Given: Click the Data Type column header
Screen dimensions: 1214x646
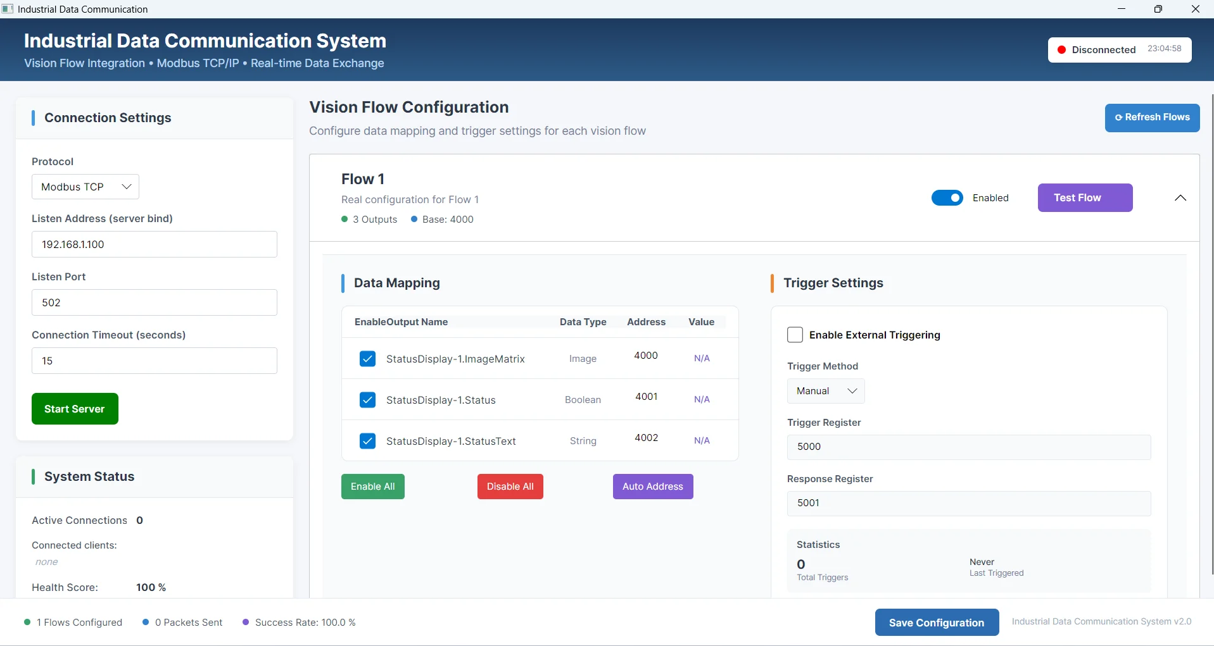Looking at the screenshot, I should (x=583, y=322).
